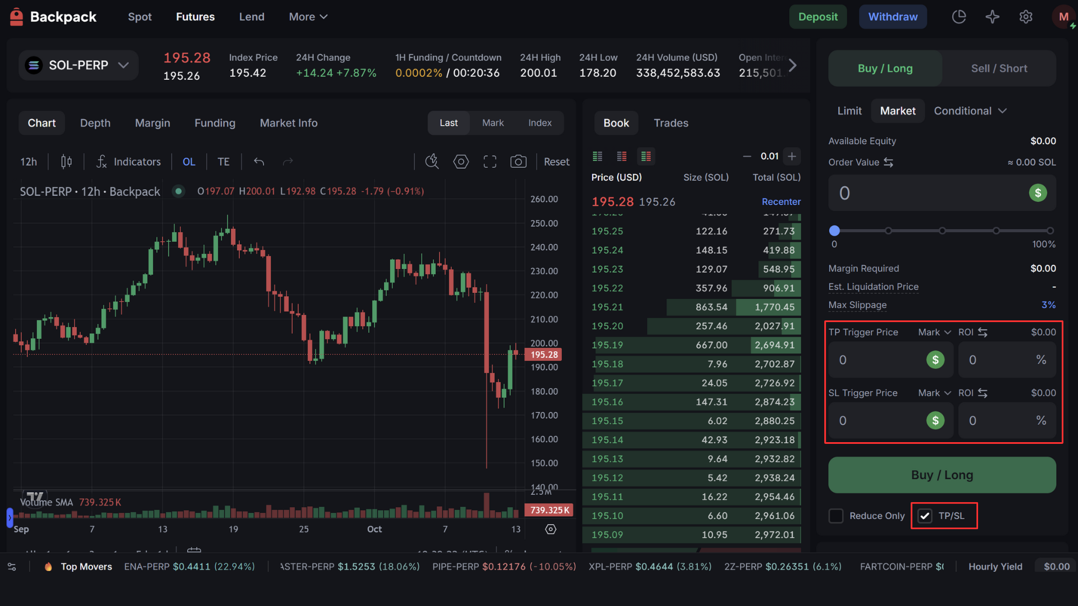
Task: Enable the Reduce Only checkbox
Action: pos(836,516)
